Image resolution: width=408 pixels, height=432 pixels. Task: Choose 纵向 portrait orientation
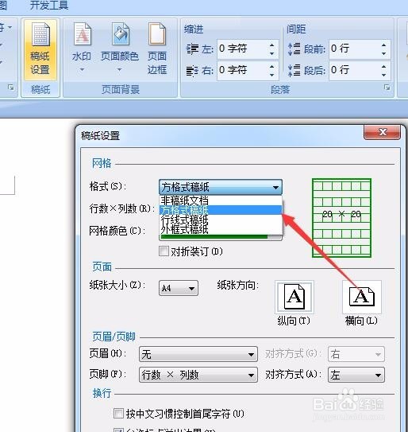pos(294,297)
